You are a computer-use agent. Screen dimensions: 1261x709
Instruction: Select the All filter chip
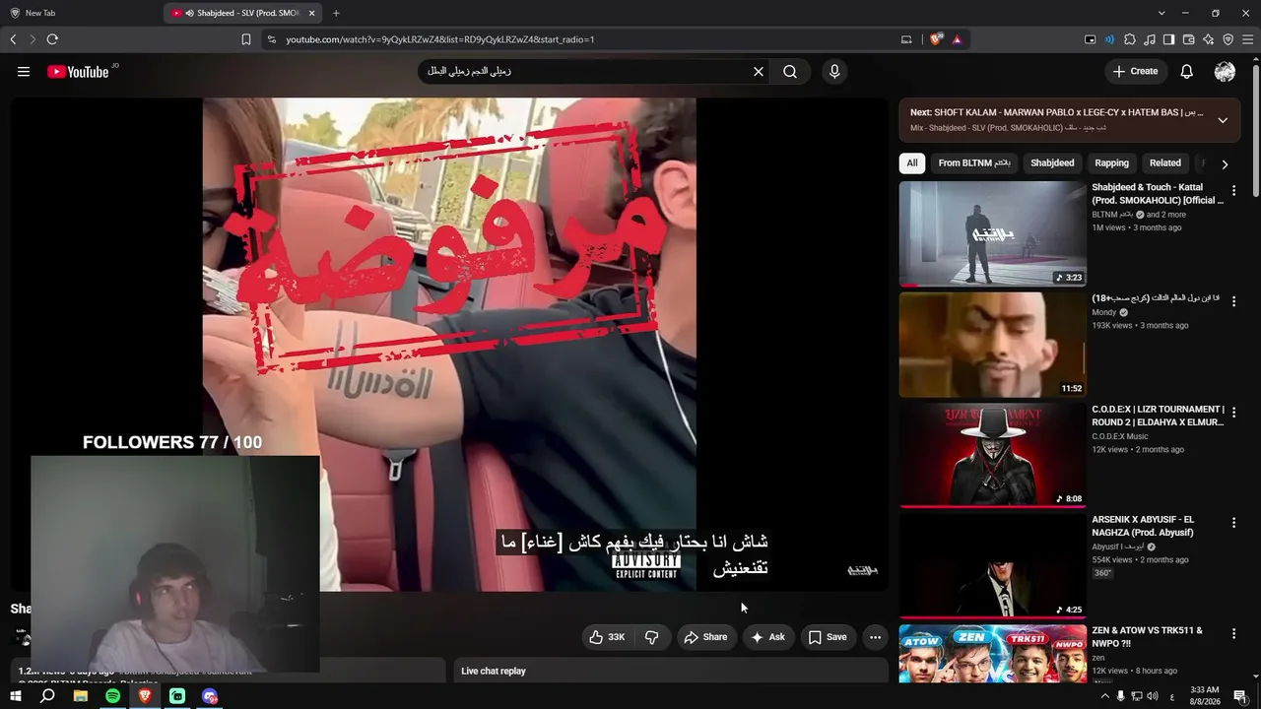pyautogui.click(x=912, y=163)
